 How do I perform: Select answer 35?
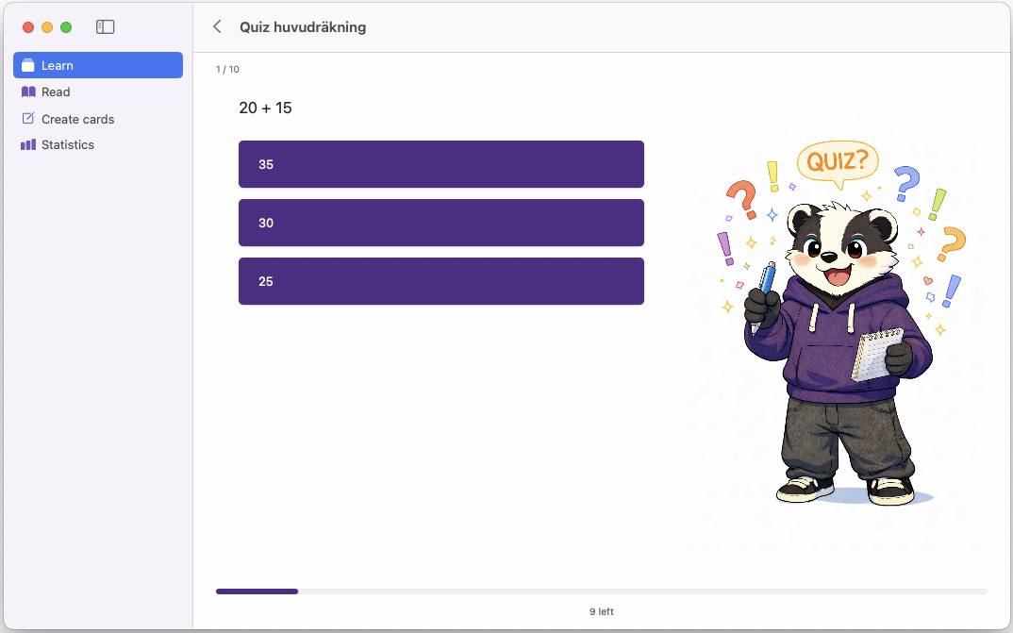(x=440, y=163)
